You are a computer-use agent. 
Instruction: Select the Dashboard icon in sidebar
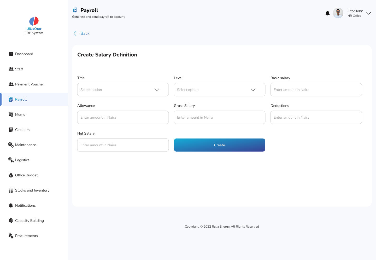coord(11,54)
